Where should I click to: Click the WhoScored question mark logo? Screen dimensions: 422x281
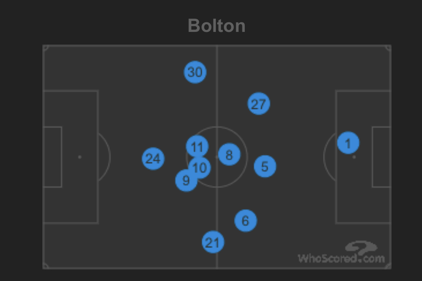pos(361,248)
